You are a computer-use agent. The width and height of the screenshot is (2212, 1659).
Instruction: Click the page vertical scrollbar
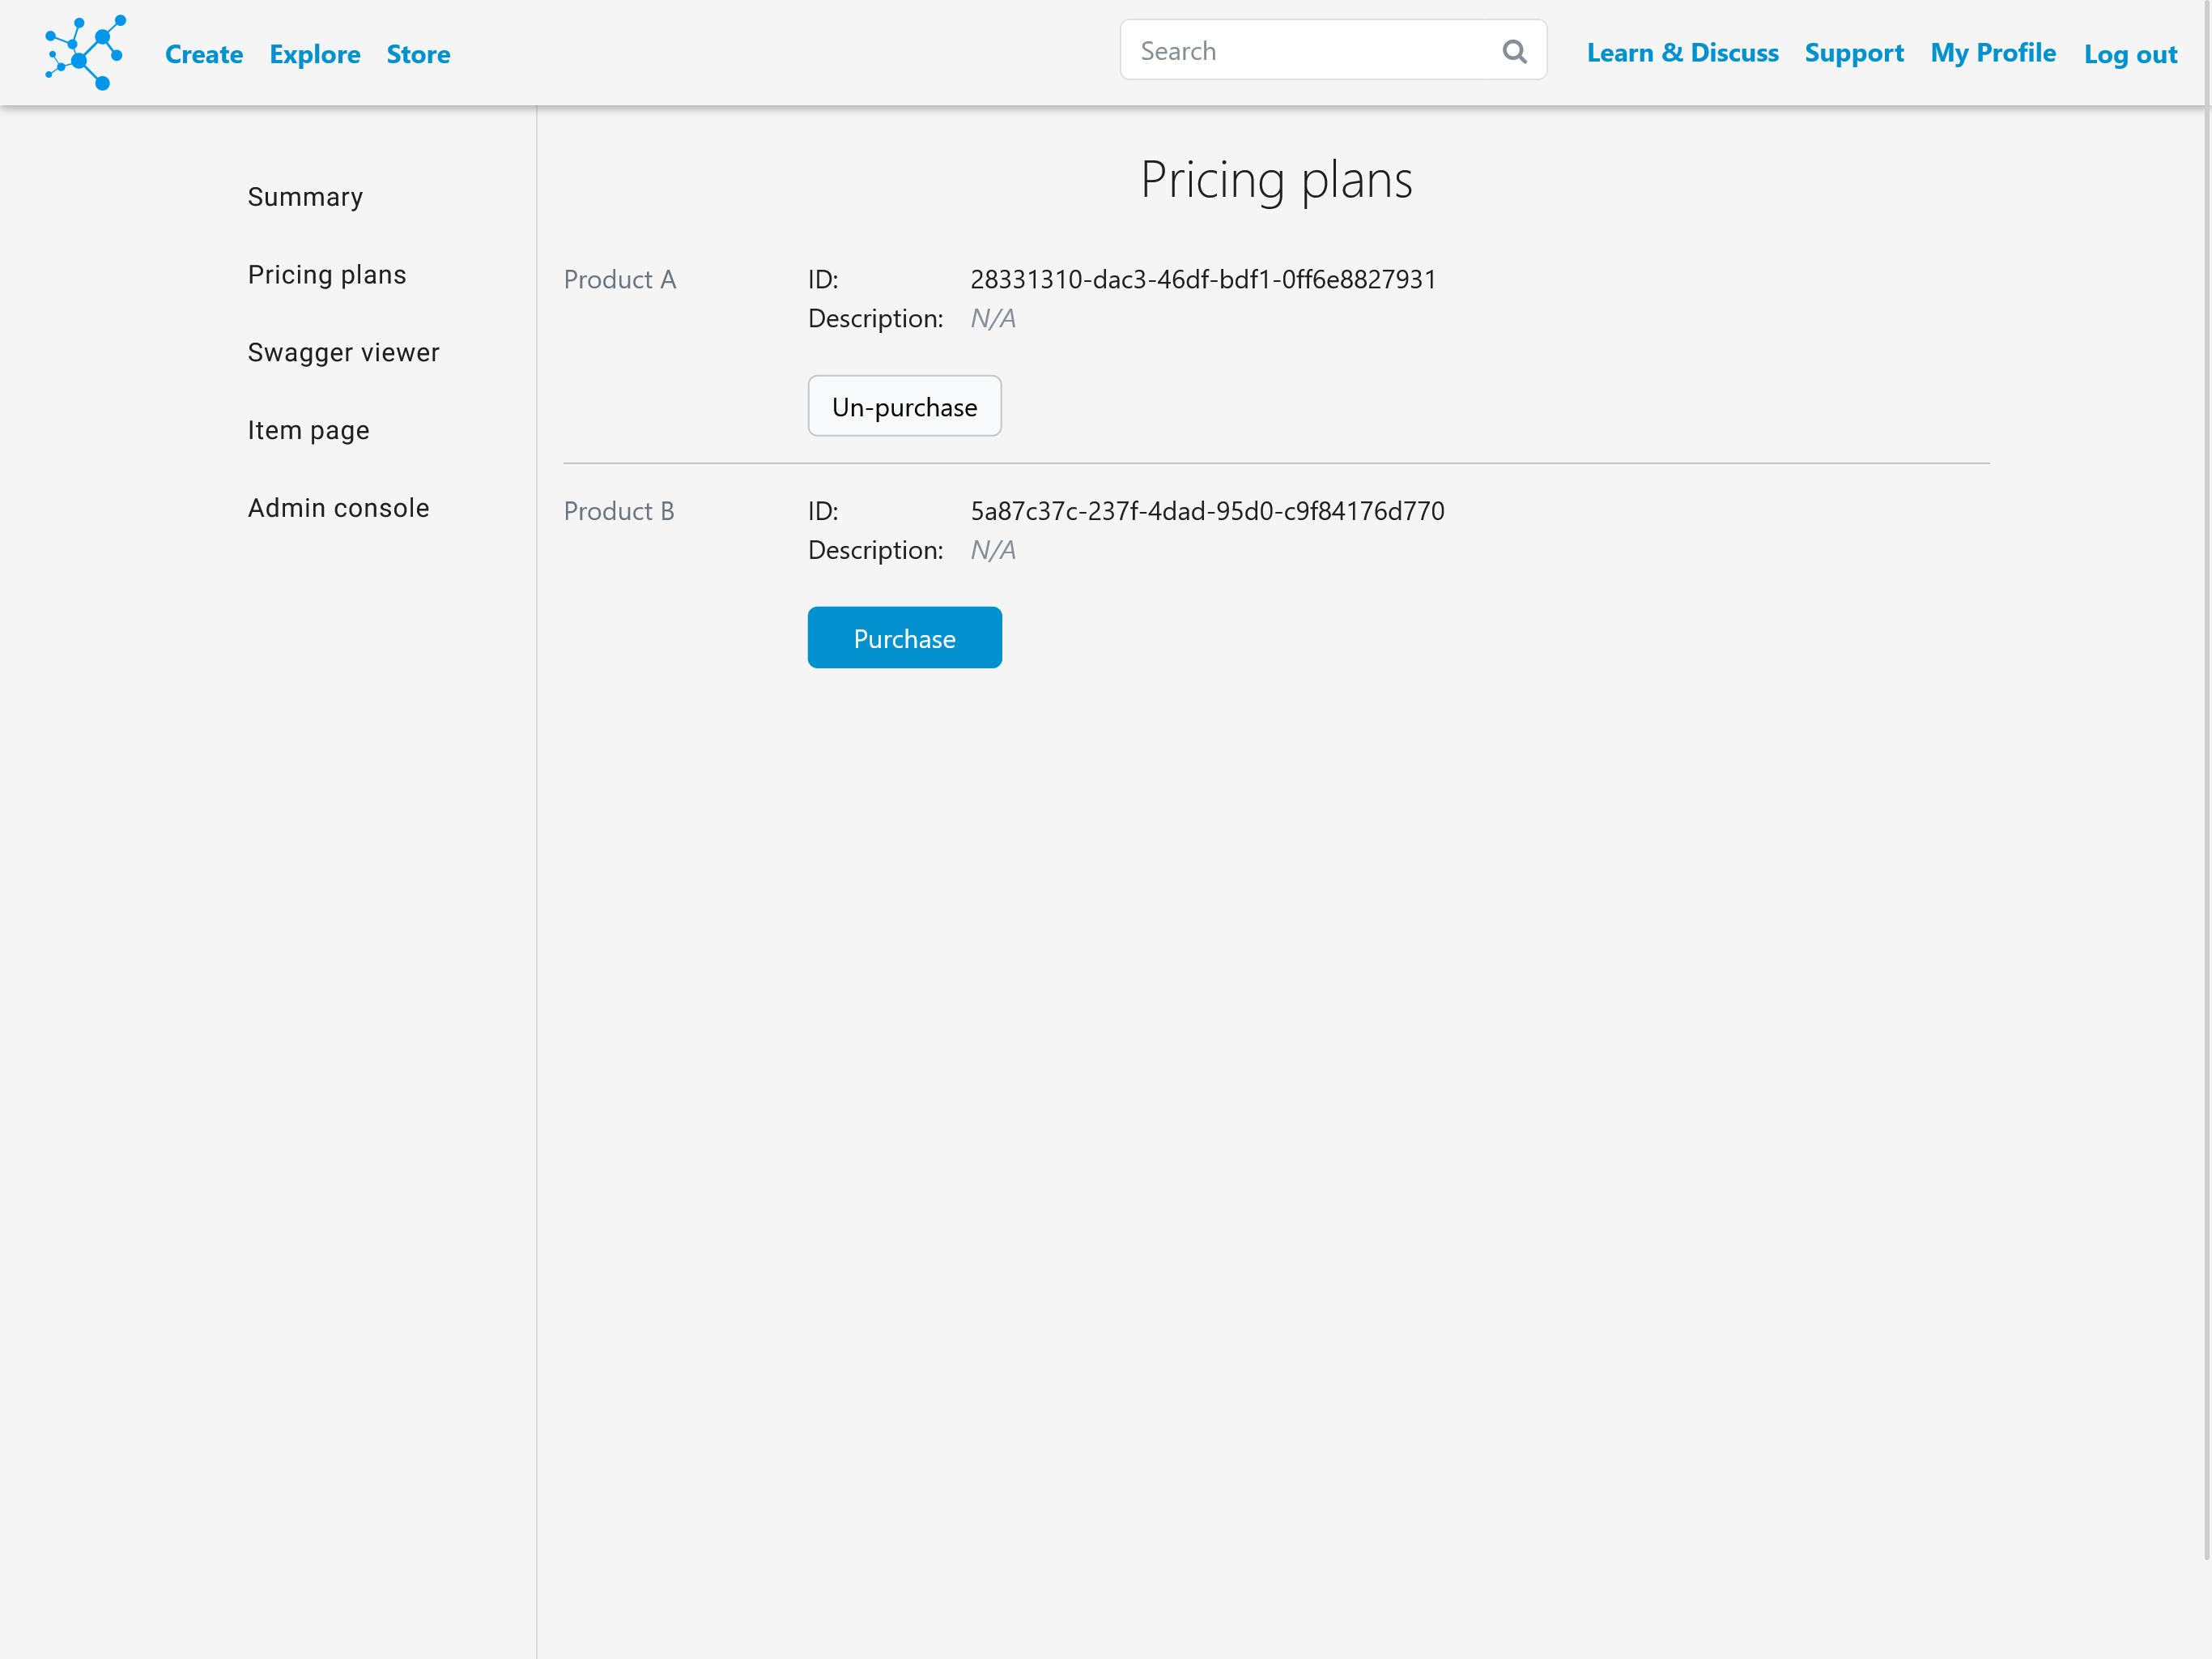[x=2206, y=780]
